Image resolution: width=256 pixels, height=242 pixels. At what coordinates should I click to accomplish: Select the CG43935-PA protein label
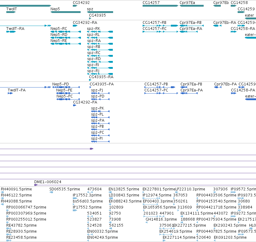(102, 84)
